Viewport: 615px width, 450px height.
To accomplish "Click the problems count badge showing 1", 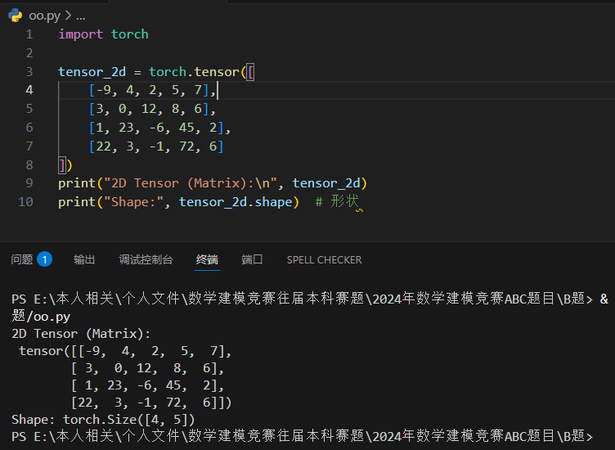I will 45,259.
